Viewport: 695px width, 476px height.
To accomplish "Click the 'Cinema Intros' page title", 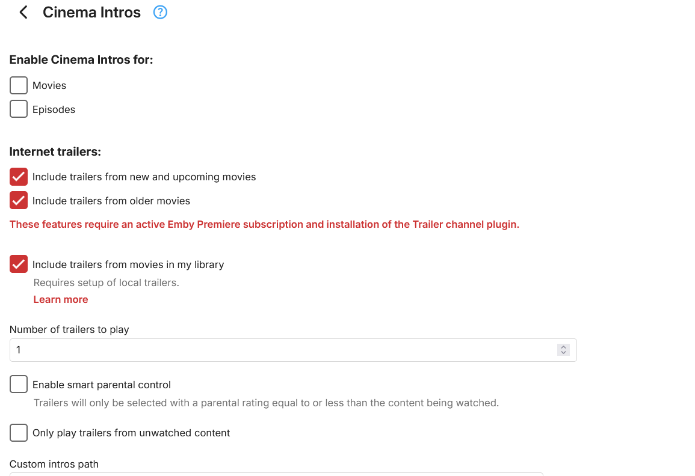I will pos(91,12).
